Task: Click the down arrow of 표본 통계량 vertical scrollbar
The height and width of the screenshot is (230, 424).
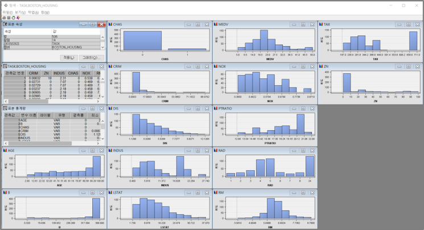Action: [x=102, y=139]
